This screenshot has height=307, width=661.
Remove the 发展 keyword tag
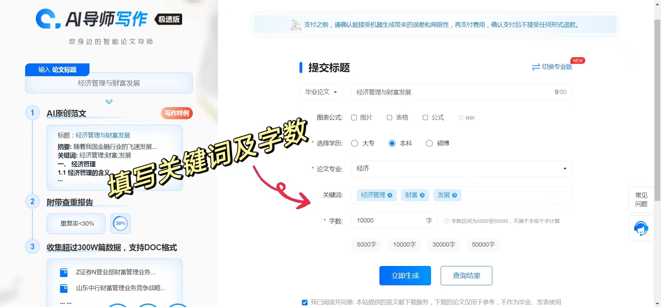pyautogui.click(x=454, y=195)
